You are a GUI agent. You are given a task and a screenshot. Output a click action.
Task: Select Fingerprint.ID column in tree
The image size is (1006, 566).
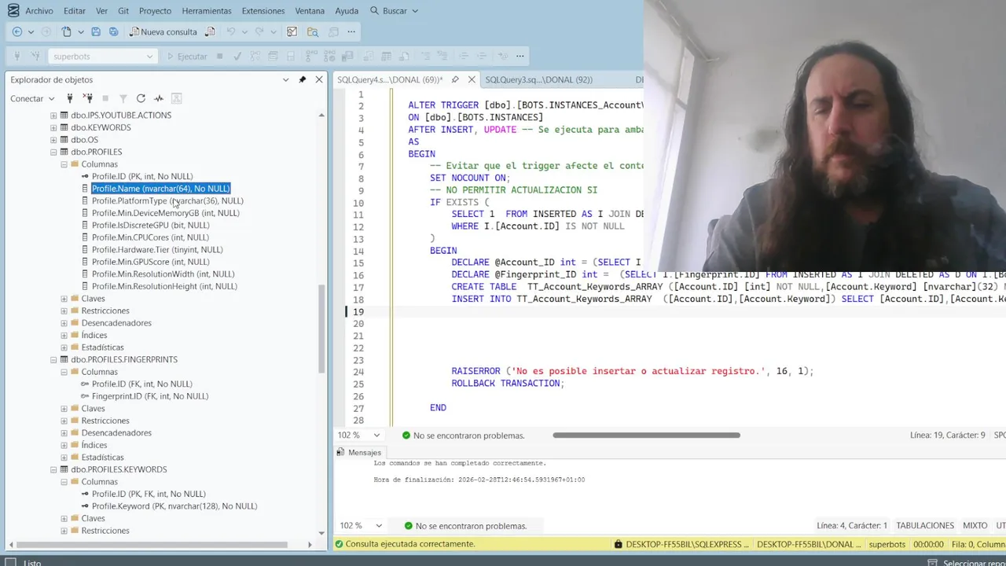pos(150,396)
